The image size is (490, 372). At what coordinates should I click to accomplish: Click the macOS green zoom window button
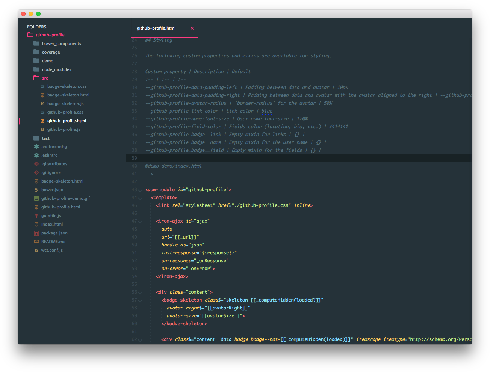point(38,14)
